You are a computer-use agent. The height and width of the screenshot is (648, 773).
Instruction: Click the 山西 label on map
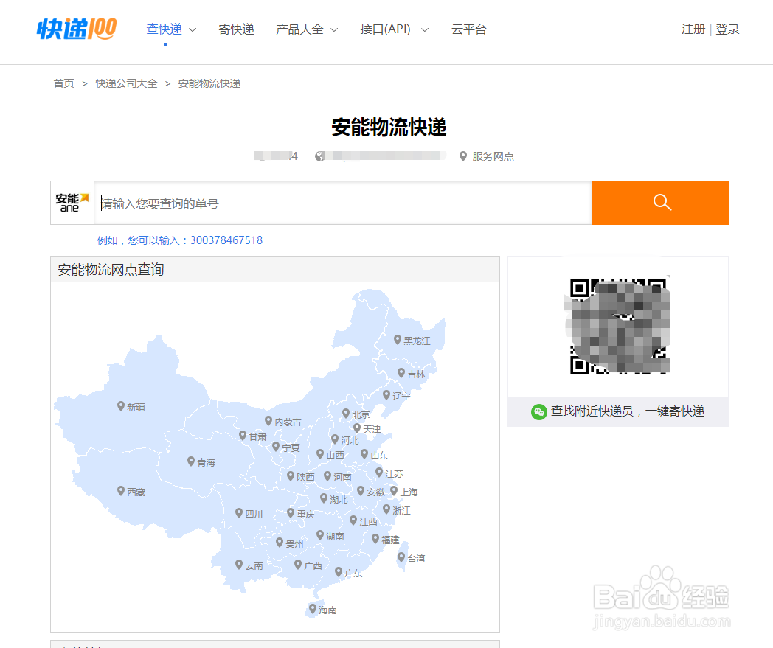[x=335, y=455]
